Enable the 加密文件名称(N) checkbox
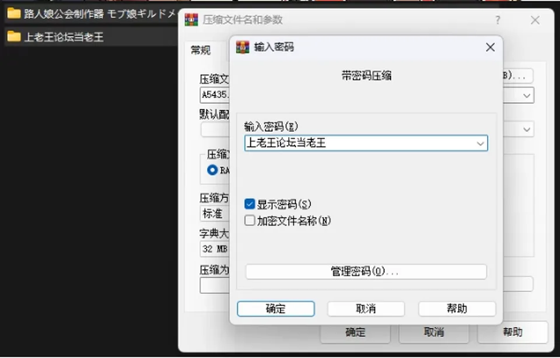 [x=250, y=220]
